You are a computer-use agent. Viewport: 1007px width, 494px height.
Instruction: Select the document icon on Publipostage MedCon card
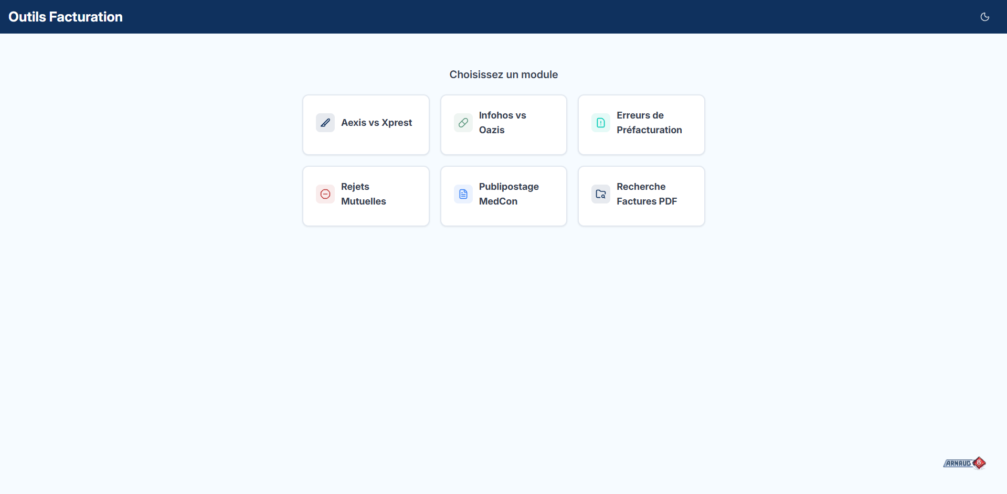click(463, 194)
